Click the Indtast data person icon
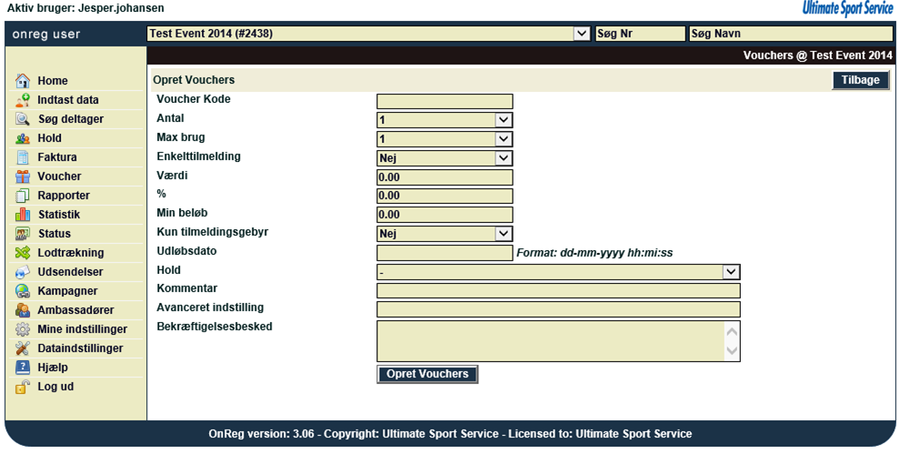This screenshot has height=454, width=899. [x=23, y=100]
